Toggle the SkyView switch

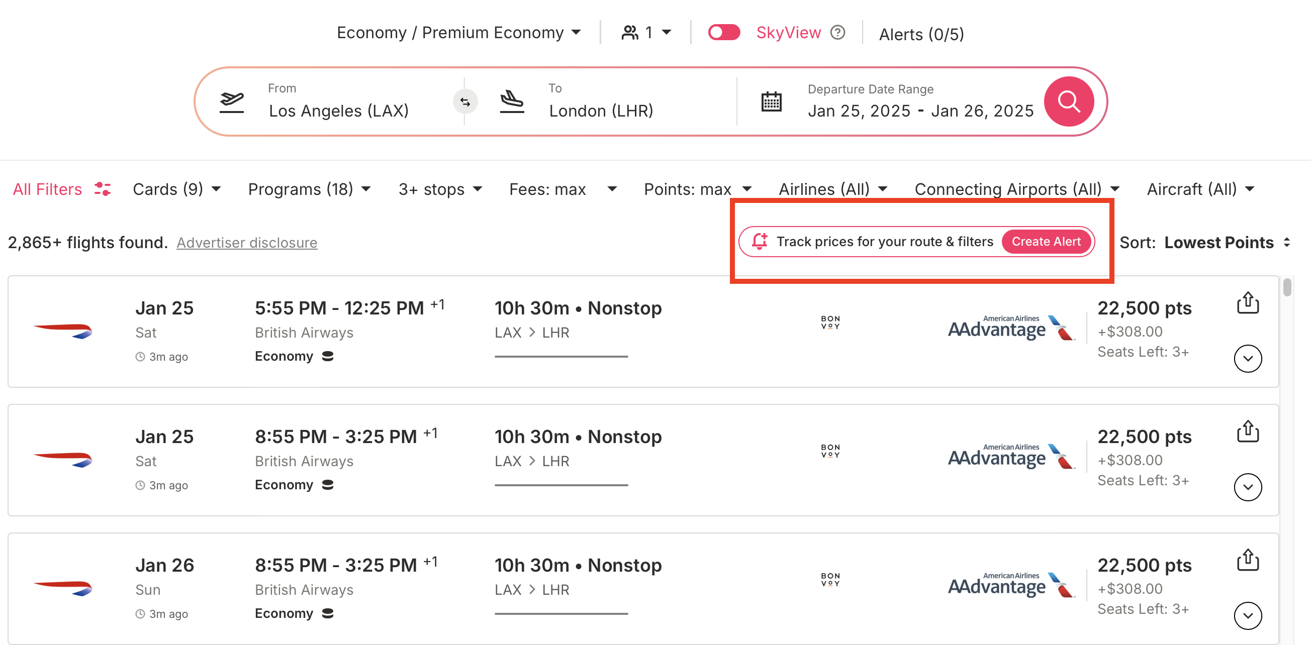724,33
